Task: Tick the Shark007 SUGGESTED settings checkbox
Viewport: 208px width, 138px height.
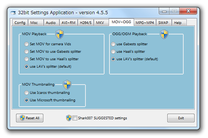Action: [x=75, y=118]
